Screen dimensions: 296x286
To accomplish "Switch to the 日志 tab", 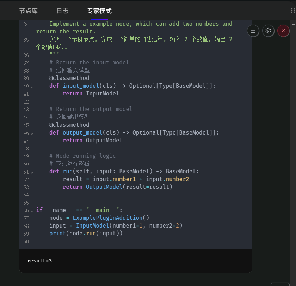I will click(62, 11).
